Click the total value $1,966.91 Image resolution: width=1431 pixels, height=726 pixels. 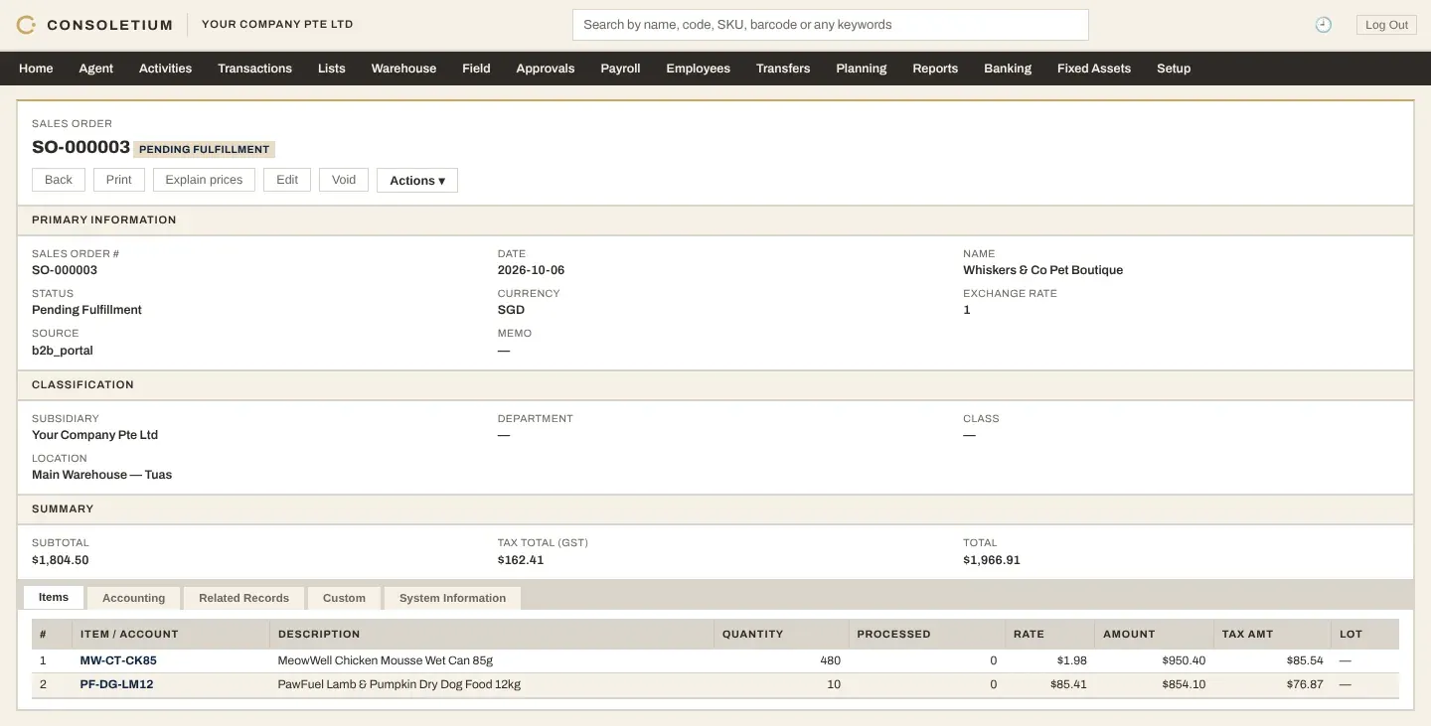992,560
